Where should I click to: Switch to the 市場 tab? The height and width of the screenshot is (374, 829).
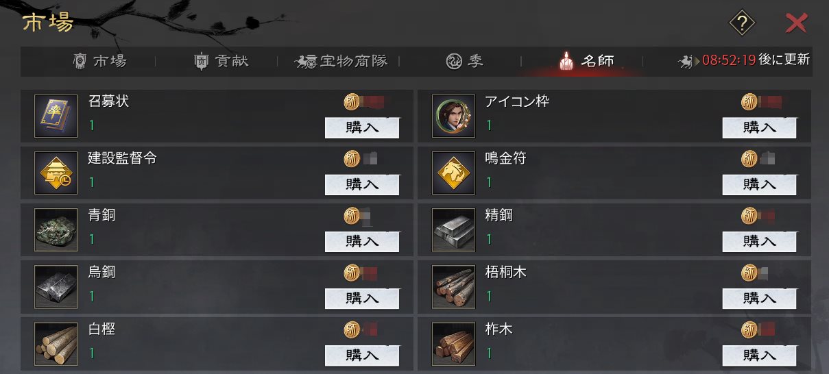click(x=99, y=61)
